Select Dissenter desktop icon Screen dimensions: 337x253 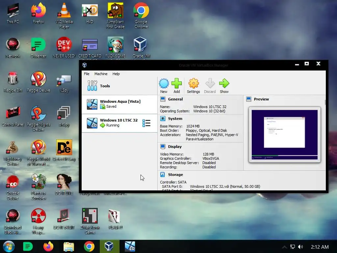[x=39, y=47]
